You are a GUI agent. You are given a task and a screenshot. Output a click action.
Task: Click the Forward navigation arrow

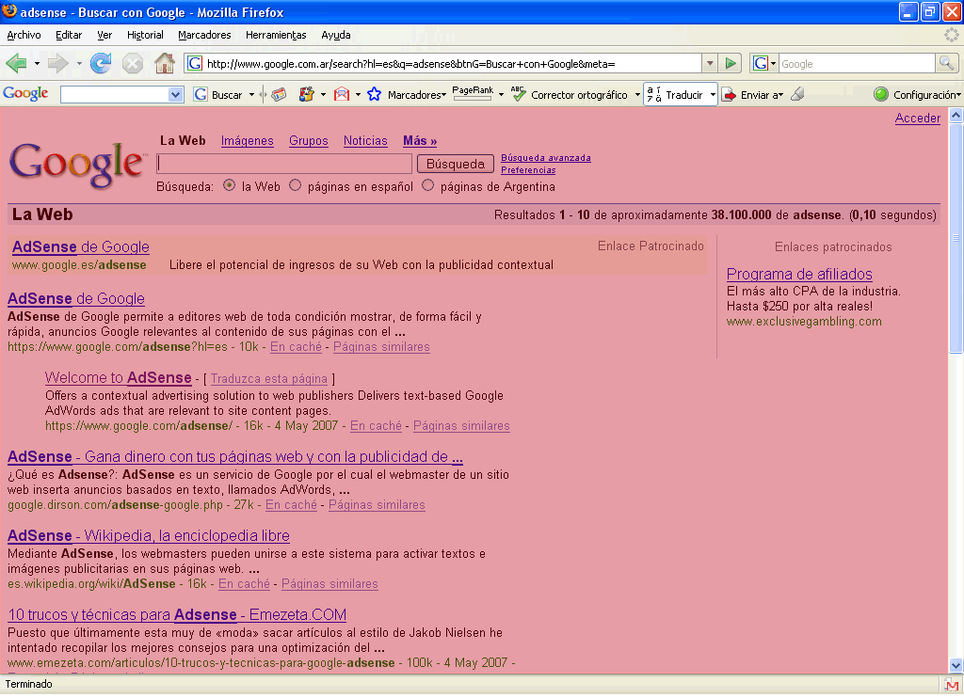coord(57,63)
